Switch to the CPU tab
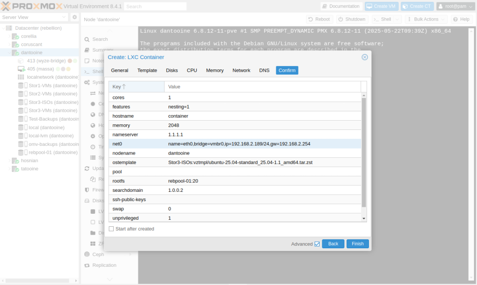Screen dimensions: 477x285 pyautogui.click(x=192, y=70)
